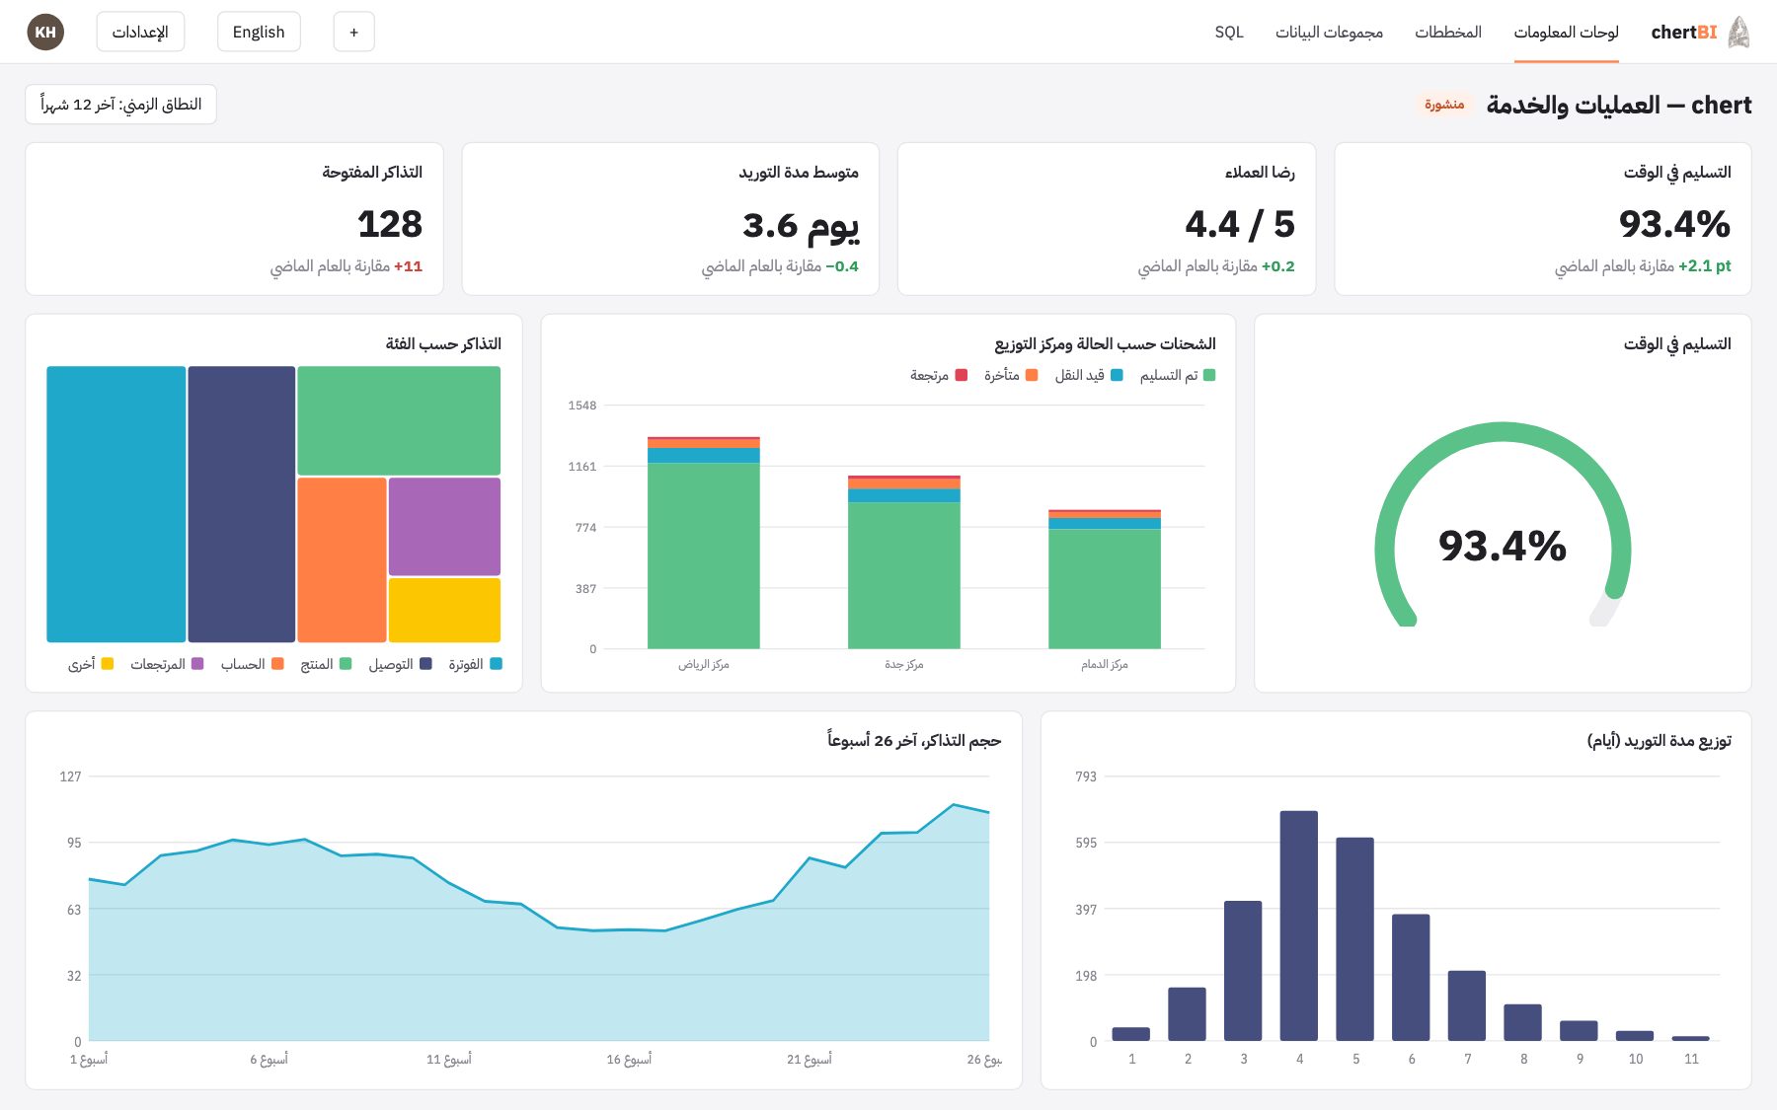Click the مركز الدمام stacked bar
Image resolution: width=1777 pixels, height=1110 pixels.
click(1105, 579)
